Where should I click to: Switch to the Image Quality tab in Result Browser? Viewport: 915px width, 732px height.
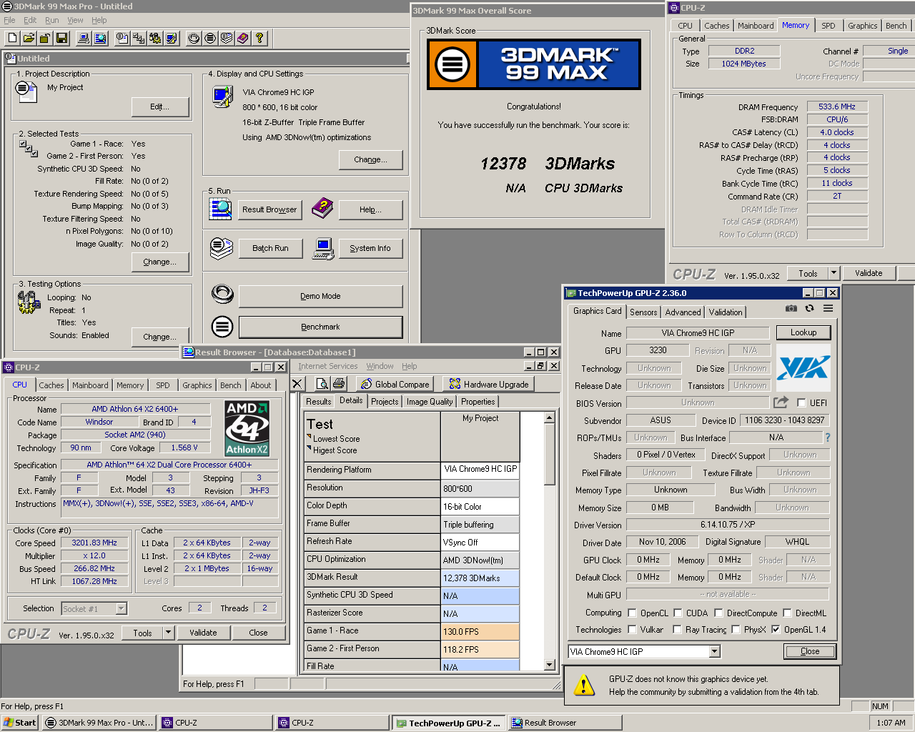[x=430, y=402]
